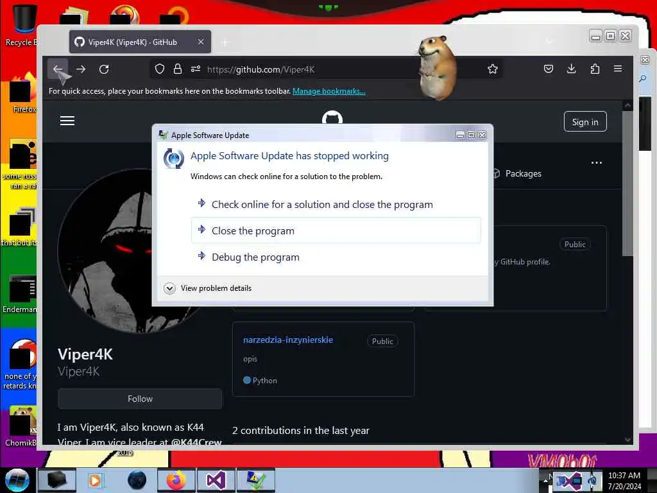Click the hamster mascot overlay

click(x=437, y=68)
